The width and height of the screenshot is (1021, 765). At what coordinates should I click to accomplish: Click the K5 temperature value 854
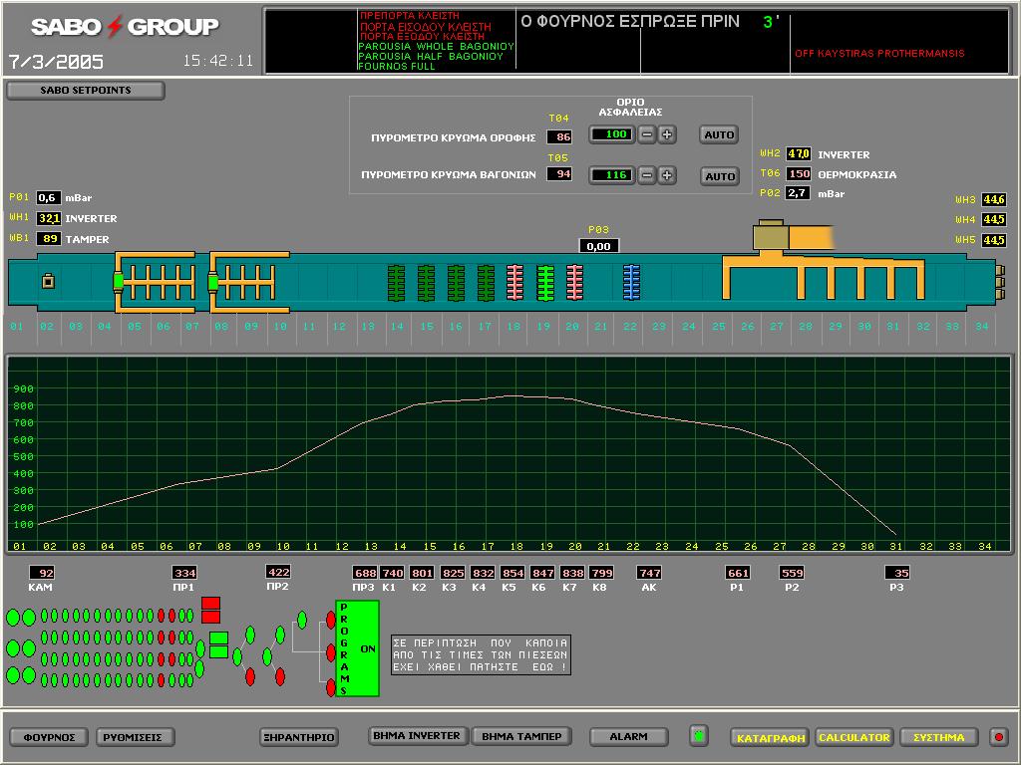[512, 573]
